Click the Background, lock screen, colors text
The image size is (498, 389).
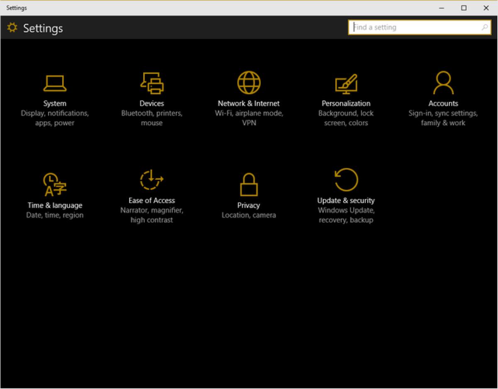point(346,118)
